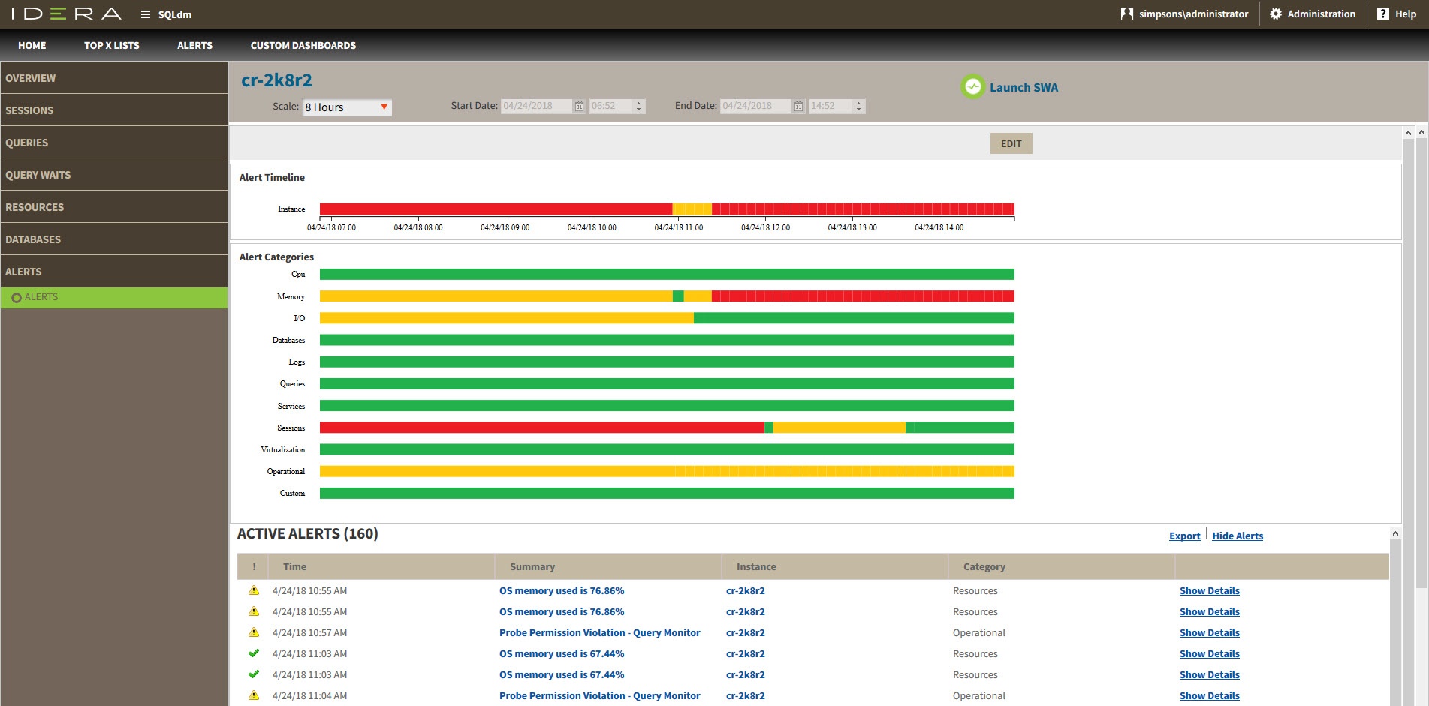Screen dimensions: 1429x706
Task: Click warning icon on first 10:55 AM alert
Action: pos(254,590)
